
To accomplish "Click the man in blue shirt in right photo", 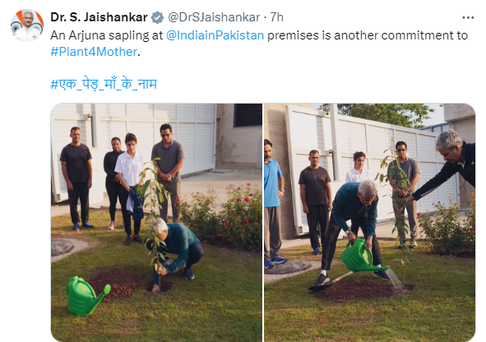I will tap(273, 203).
